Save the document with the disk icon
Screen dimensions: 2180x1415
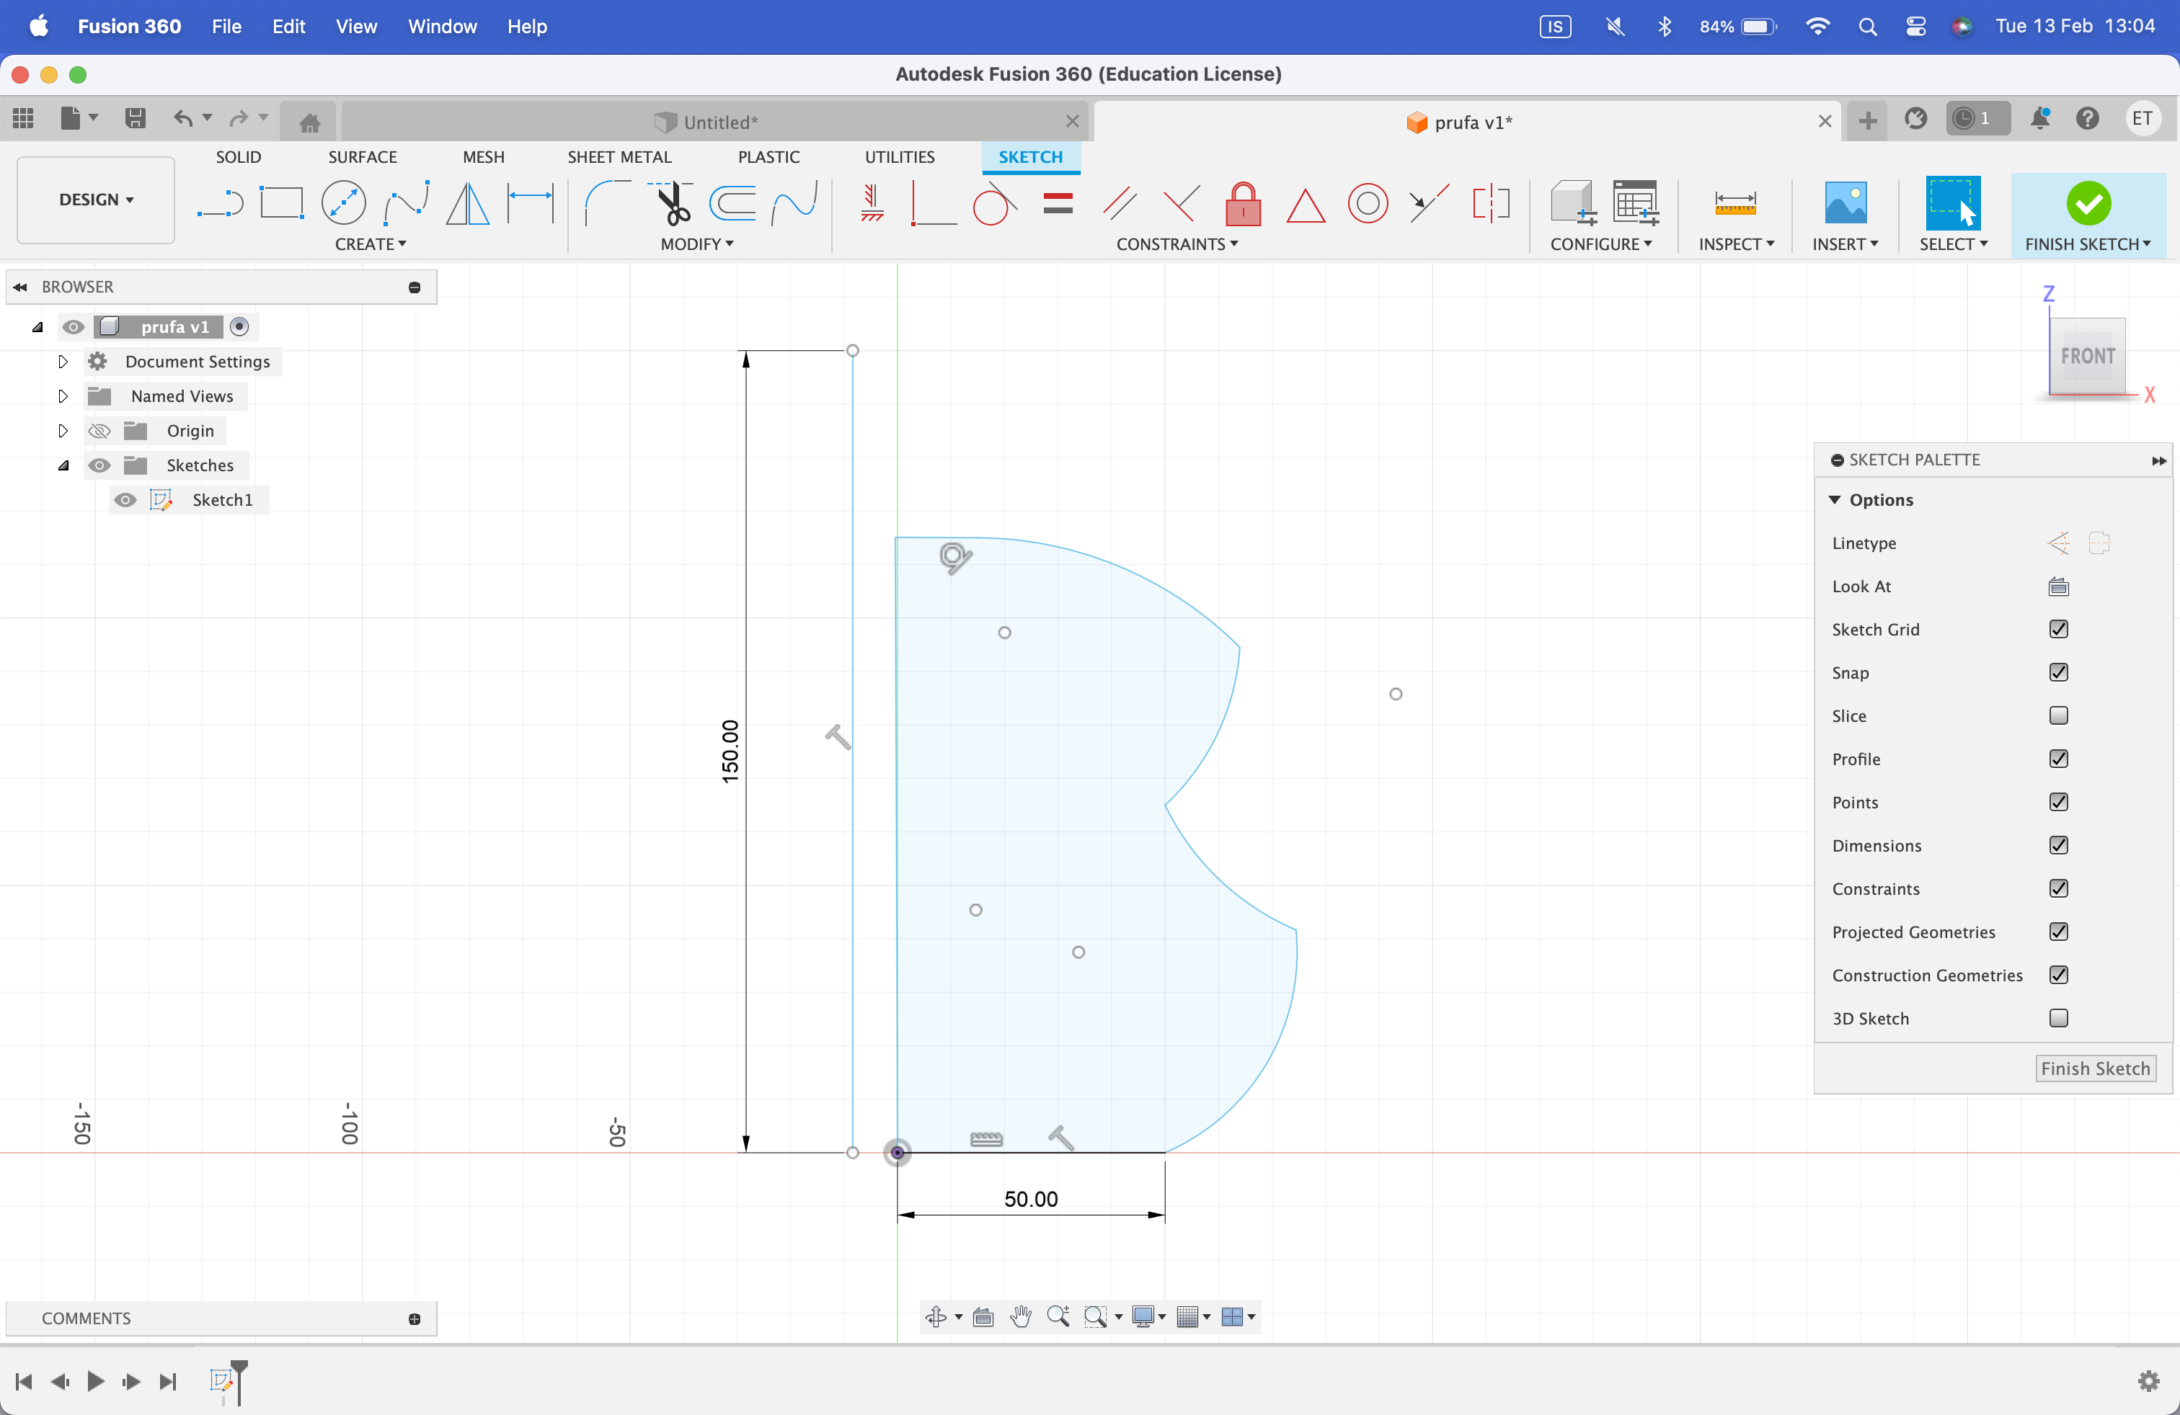pos(136,118)
